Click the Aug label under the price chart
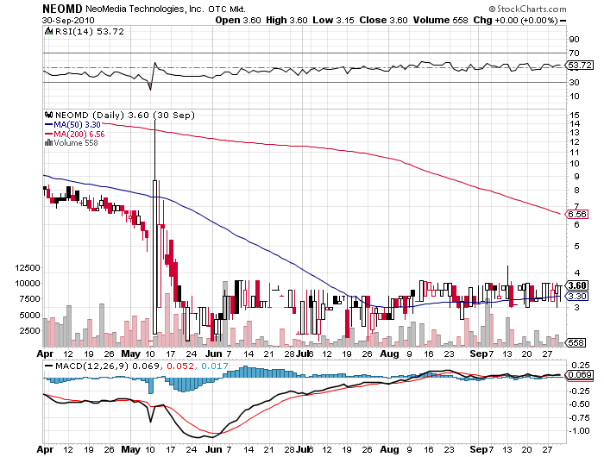Screen dimensions: 604x457 click(x=389, y=354)
